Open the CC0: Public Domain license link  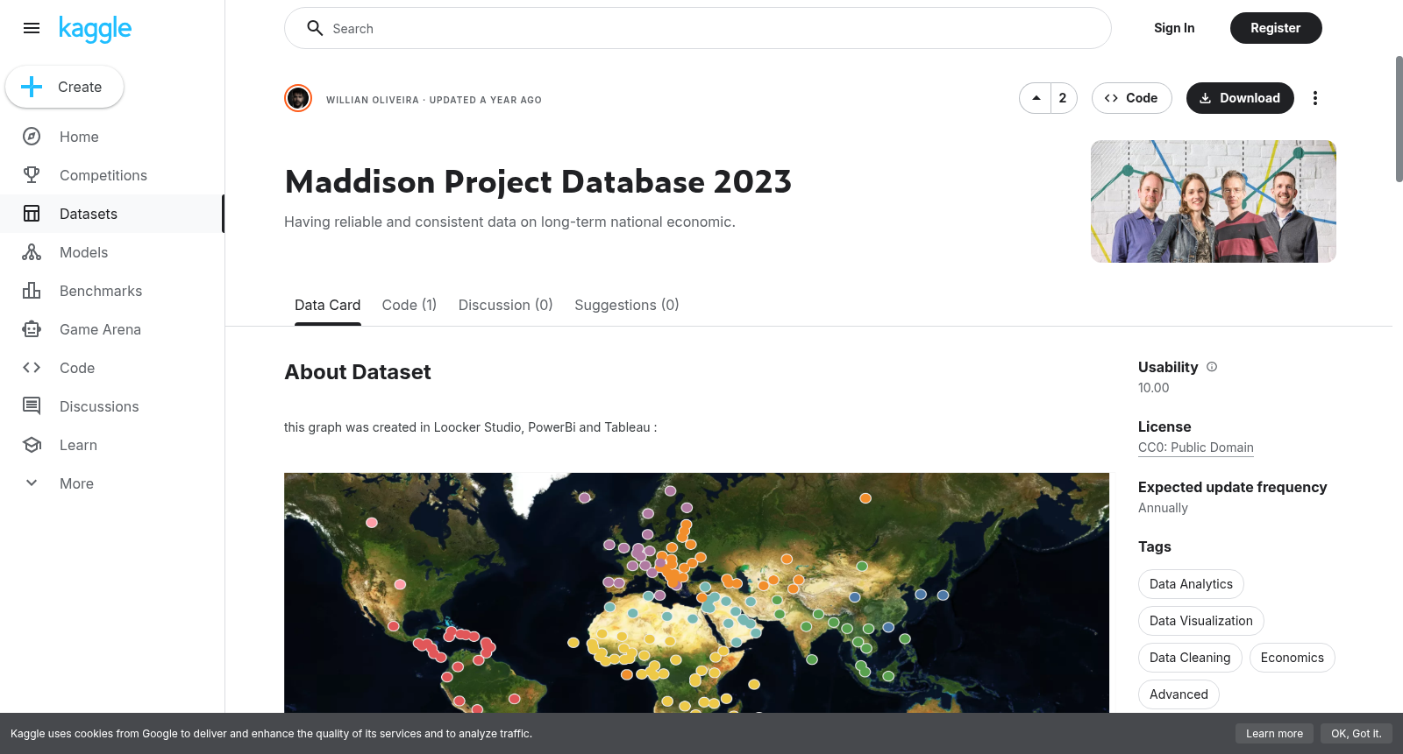point(1196,447)
